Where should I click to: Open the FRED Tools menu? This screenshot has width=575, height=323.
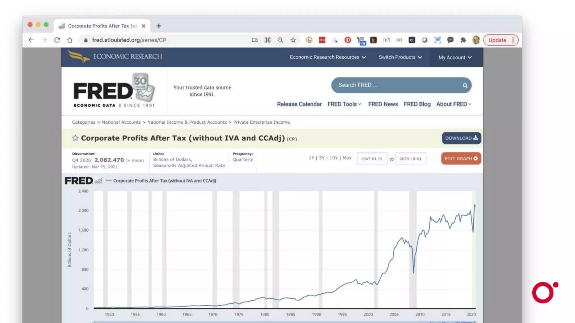coord(344,104)
